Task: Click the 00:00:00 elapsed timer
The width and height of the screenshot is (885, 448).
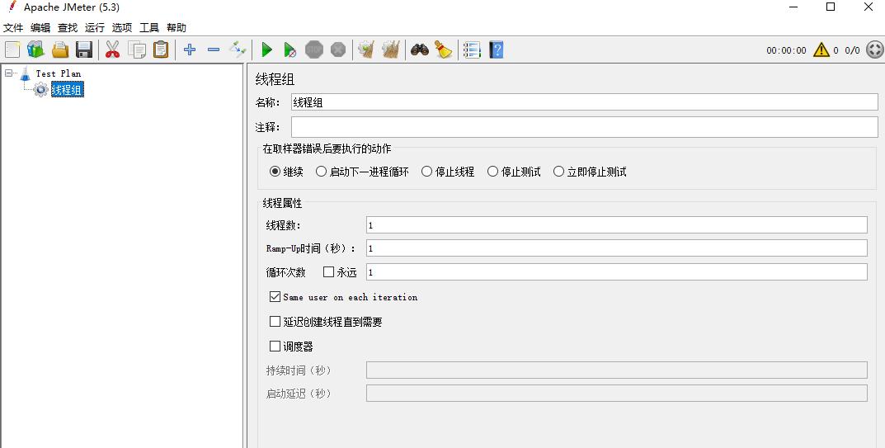Action: click(786, 50)
